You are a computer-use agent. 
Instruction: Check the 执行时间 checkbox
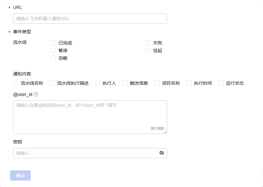[189, 83]
